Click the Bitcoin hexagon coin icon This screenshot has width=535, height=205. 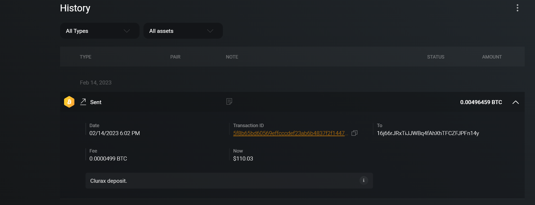(69, 102)
